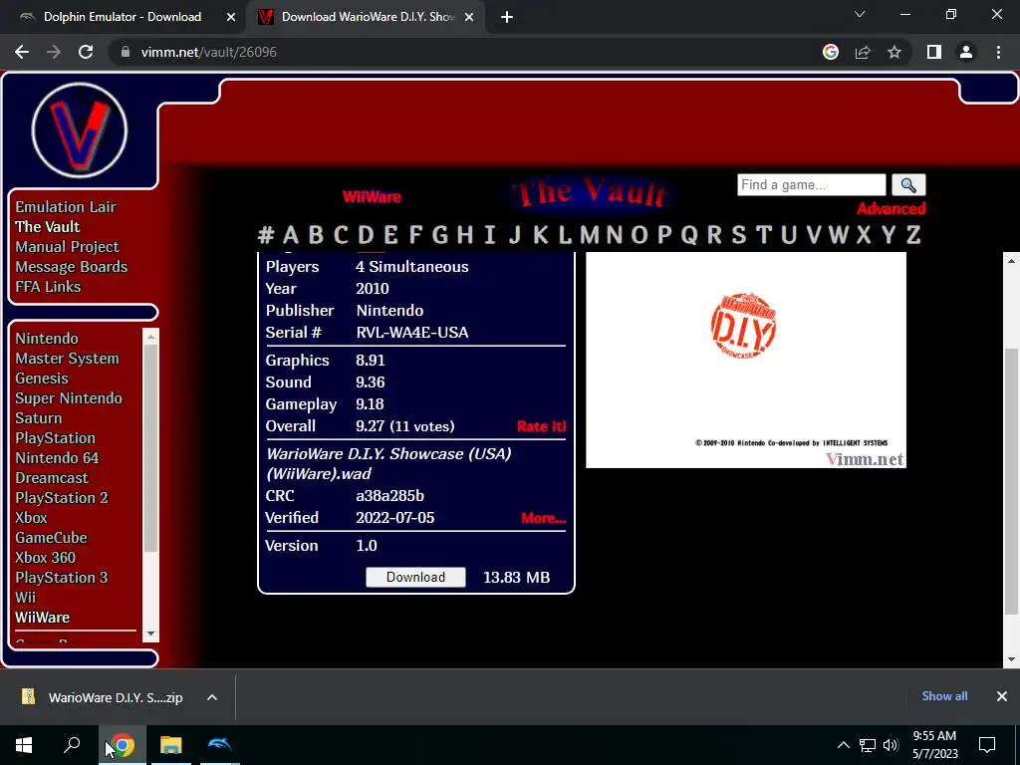This screenshot has height=765, width=1020.
Task: Open Emulation Lair in sidebar
Action: click(x=66, y=207)
